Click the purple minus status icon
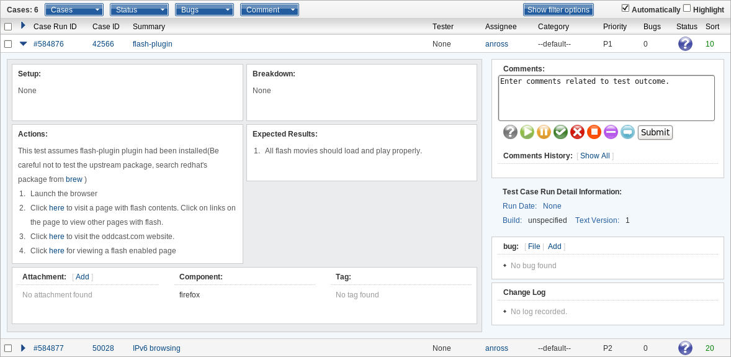 (x=611, y=132)
